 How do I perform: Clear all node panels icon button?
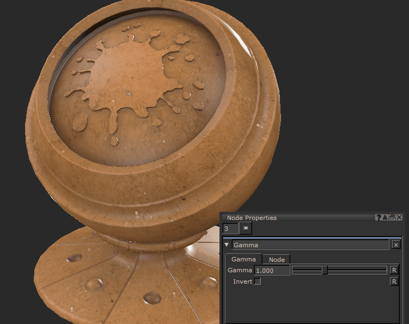click(x=246, y=228)
